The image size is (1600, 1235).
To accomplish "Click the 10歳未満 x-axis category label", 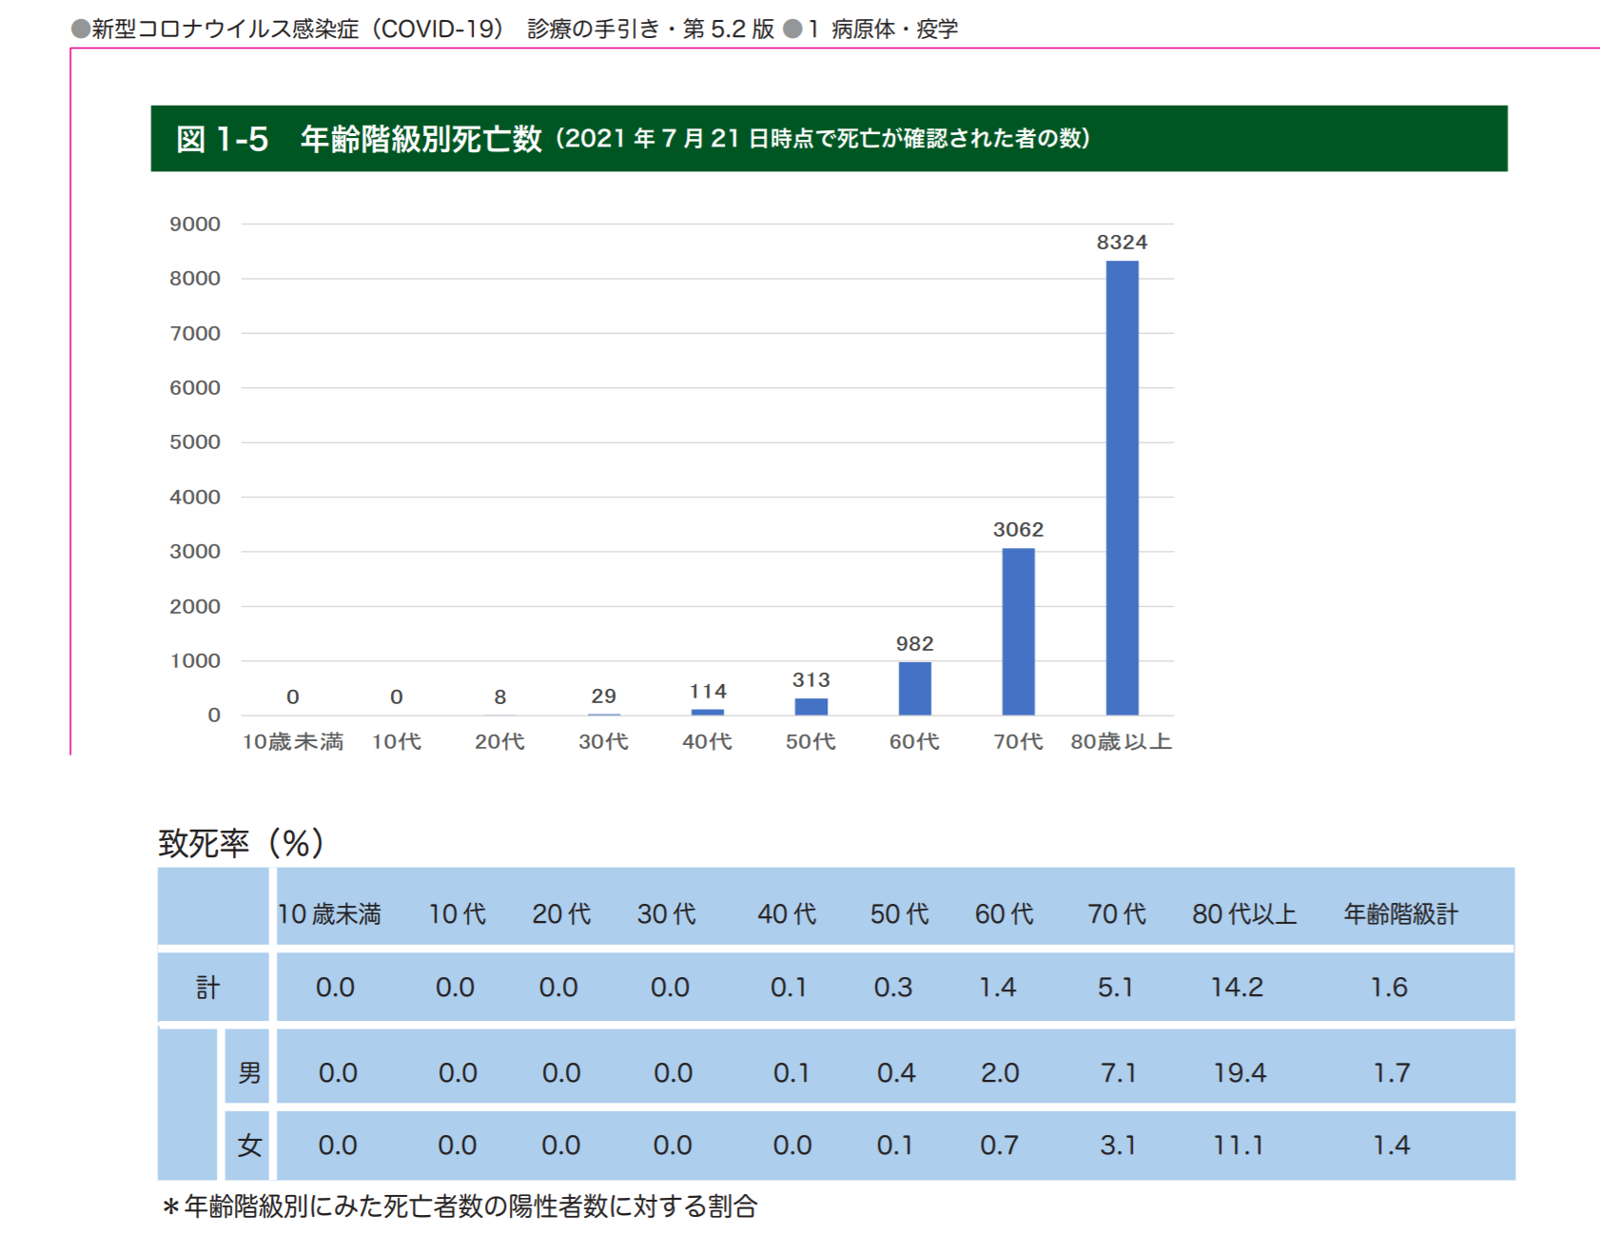I will click(x=293, y=742).
